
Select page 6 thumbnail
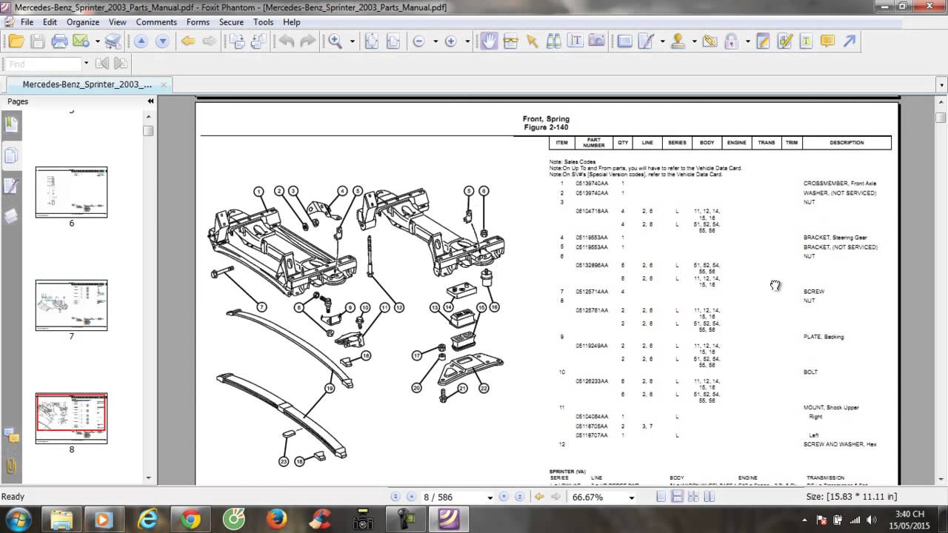[72, 192]
